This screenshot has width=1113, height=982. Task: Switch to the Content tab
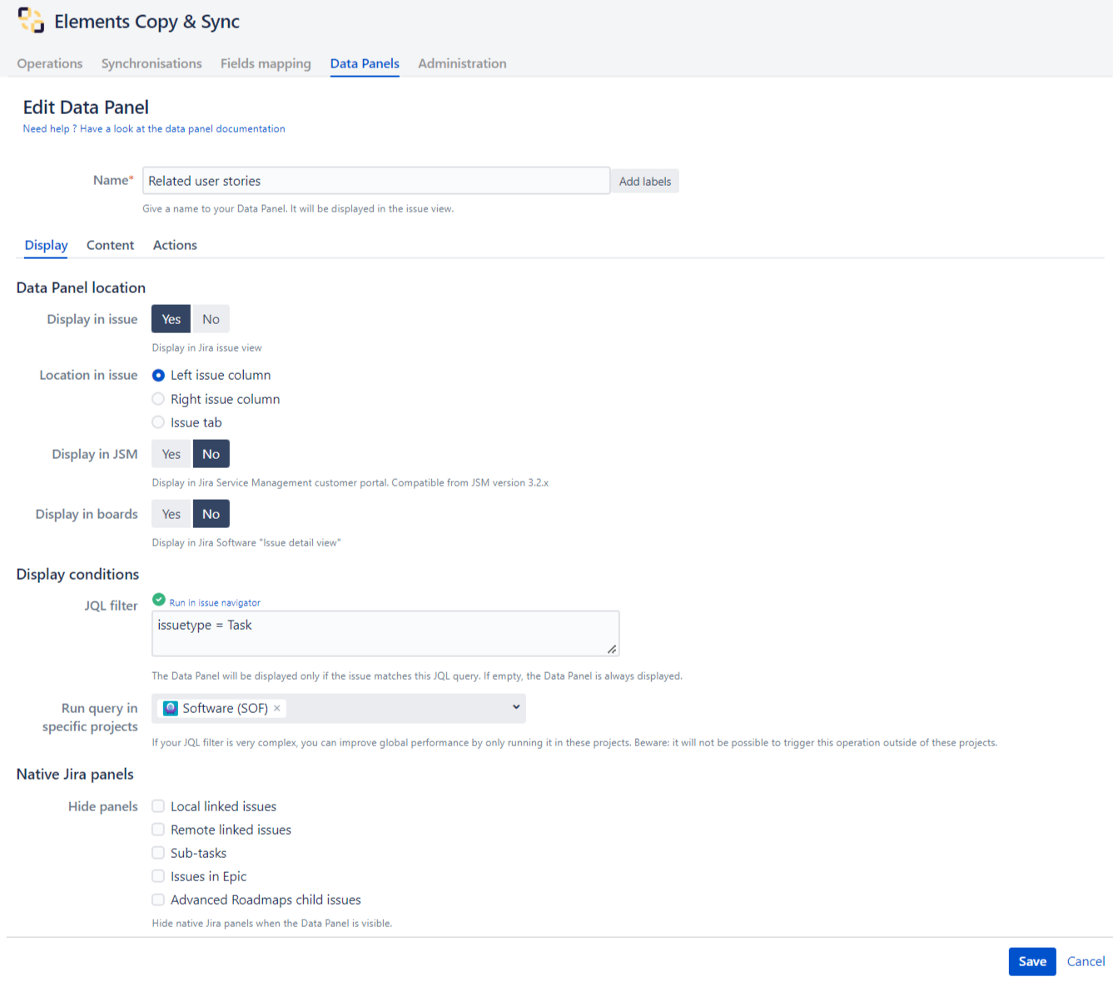[x=110, y=245]
